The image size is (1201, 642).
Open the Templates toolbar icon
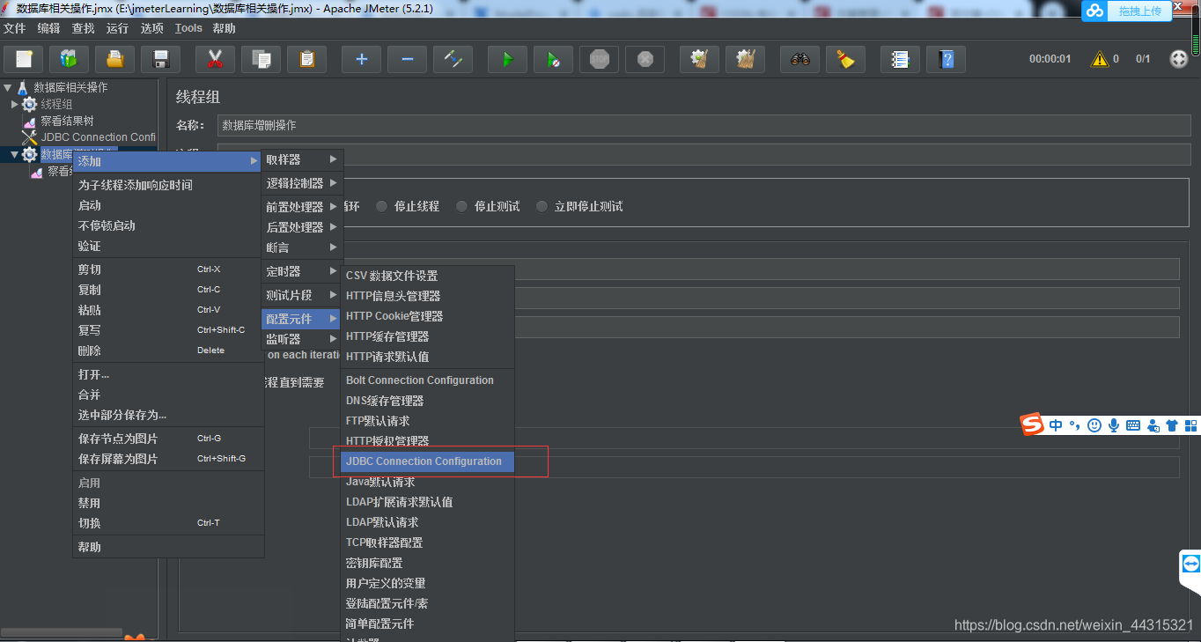coord(69,59)
